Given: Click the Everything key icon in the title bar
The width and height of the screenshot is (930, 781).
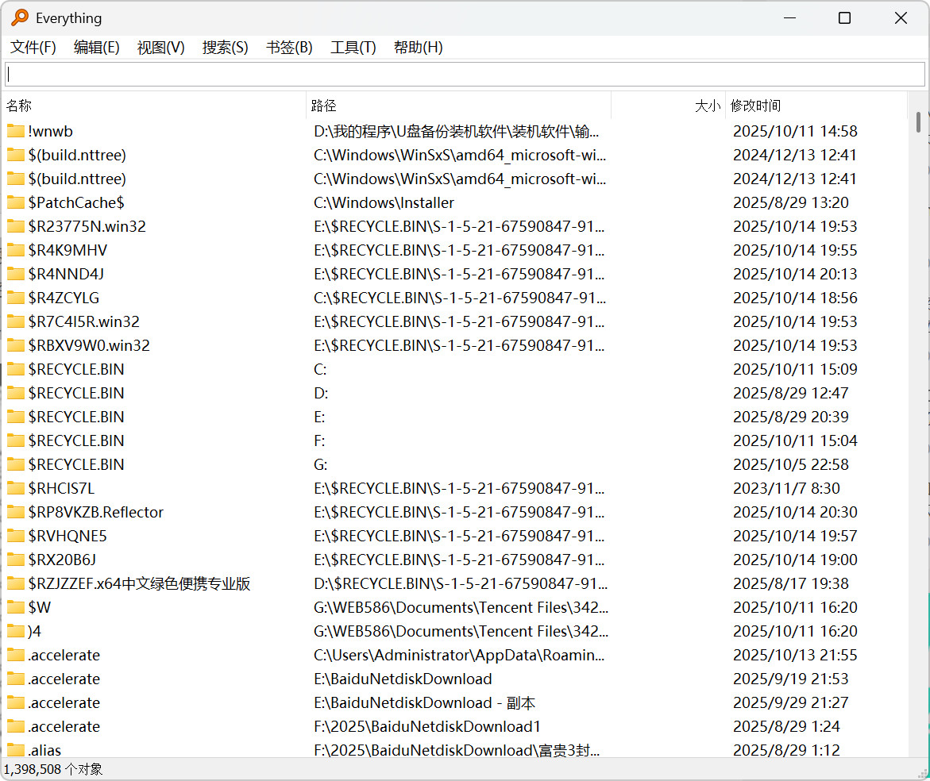Looking at the screenshot, I should [19, 17].
